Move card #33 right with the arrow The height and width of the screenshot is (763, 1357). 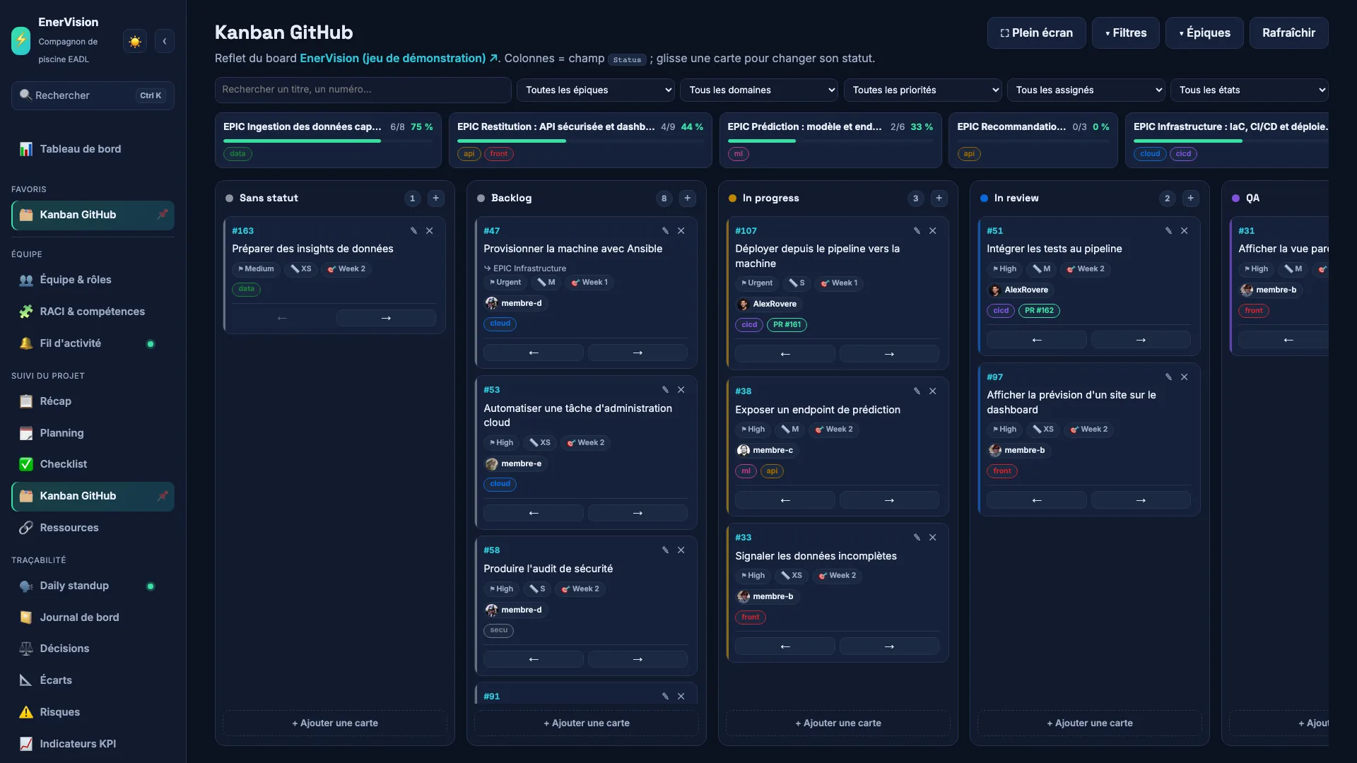click(x=889, y=646)
